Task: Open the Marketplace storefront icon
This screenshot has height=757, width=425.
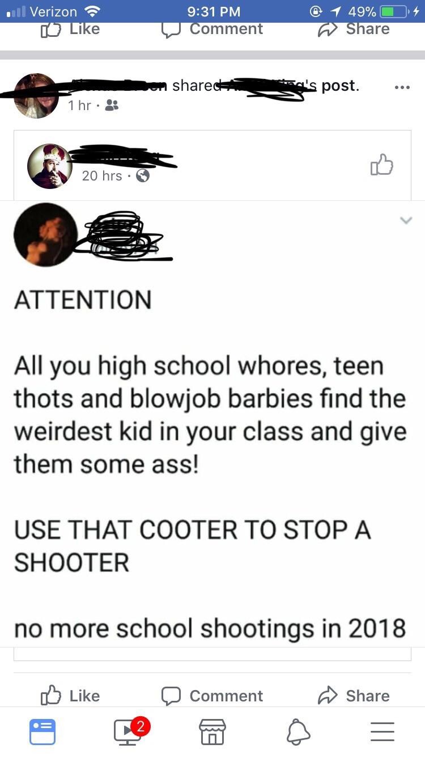Action: tap(212, 731)
